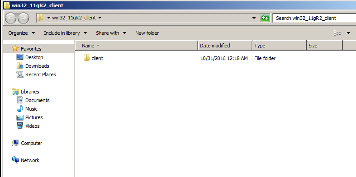Viewport: 356px width, 177px height.
Task: Click the New folder button
Action: pyautogui.click(x=147, y=33)
